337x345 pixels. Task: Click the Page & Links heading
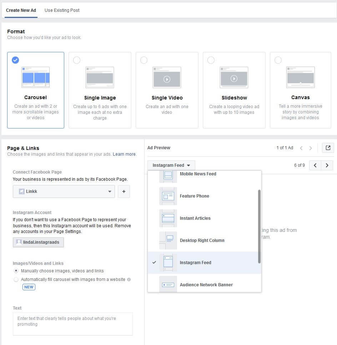click(23, 148)
